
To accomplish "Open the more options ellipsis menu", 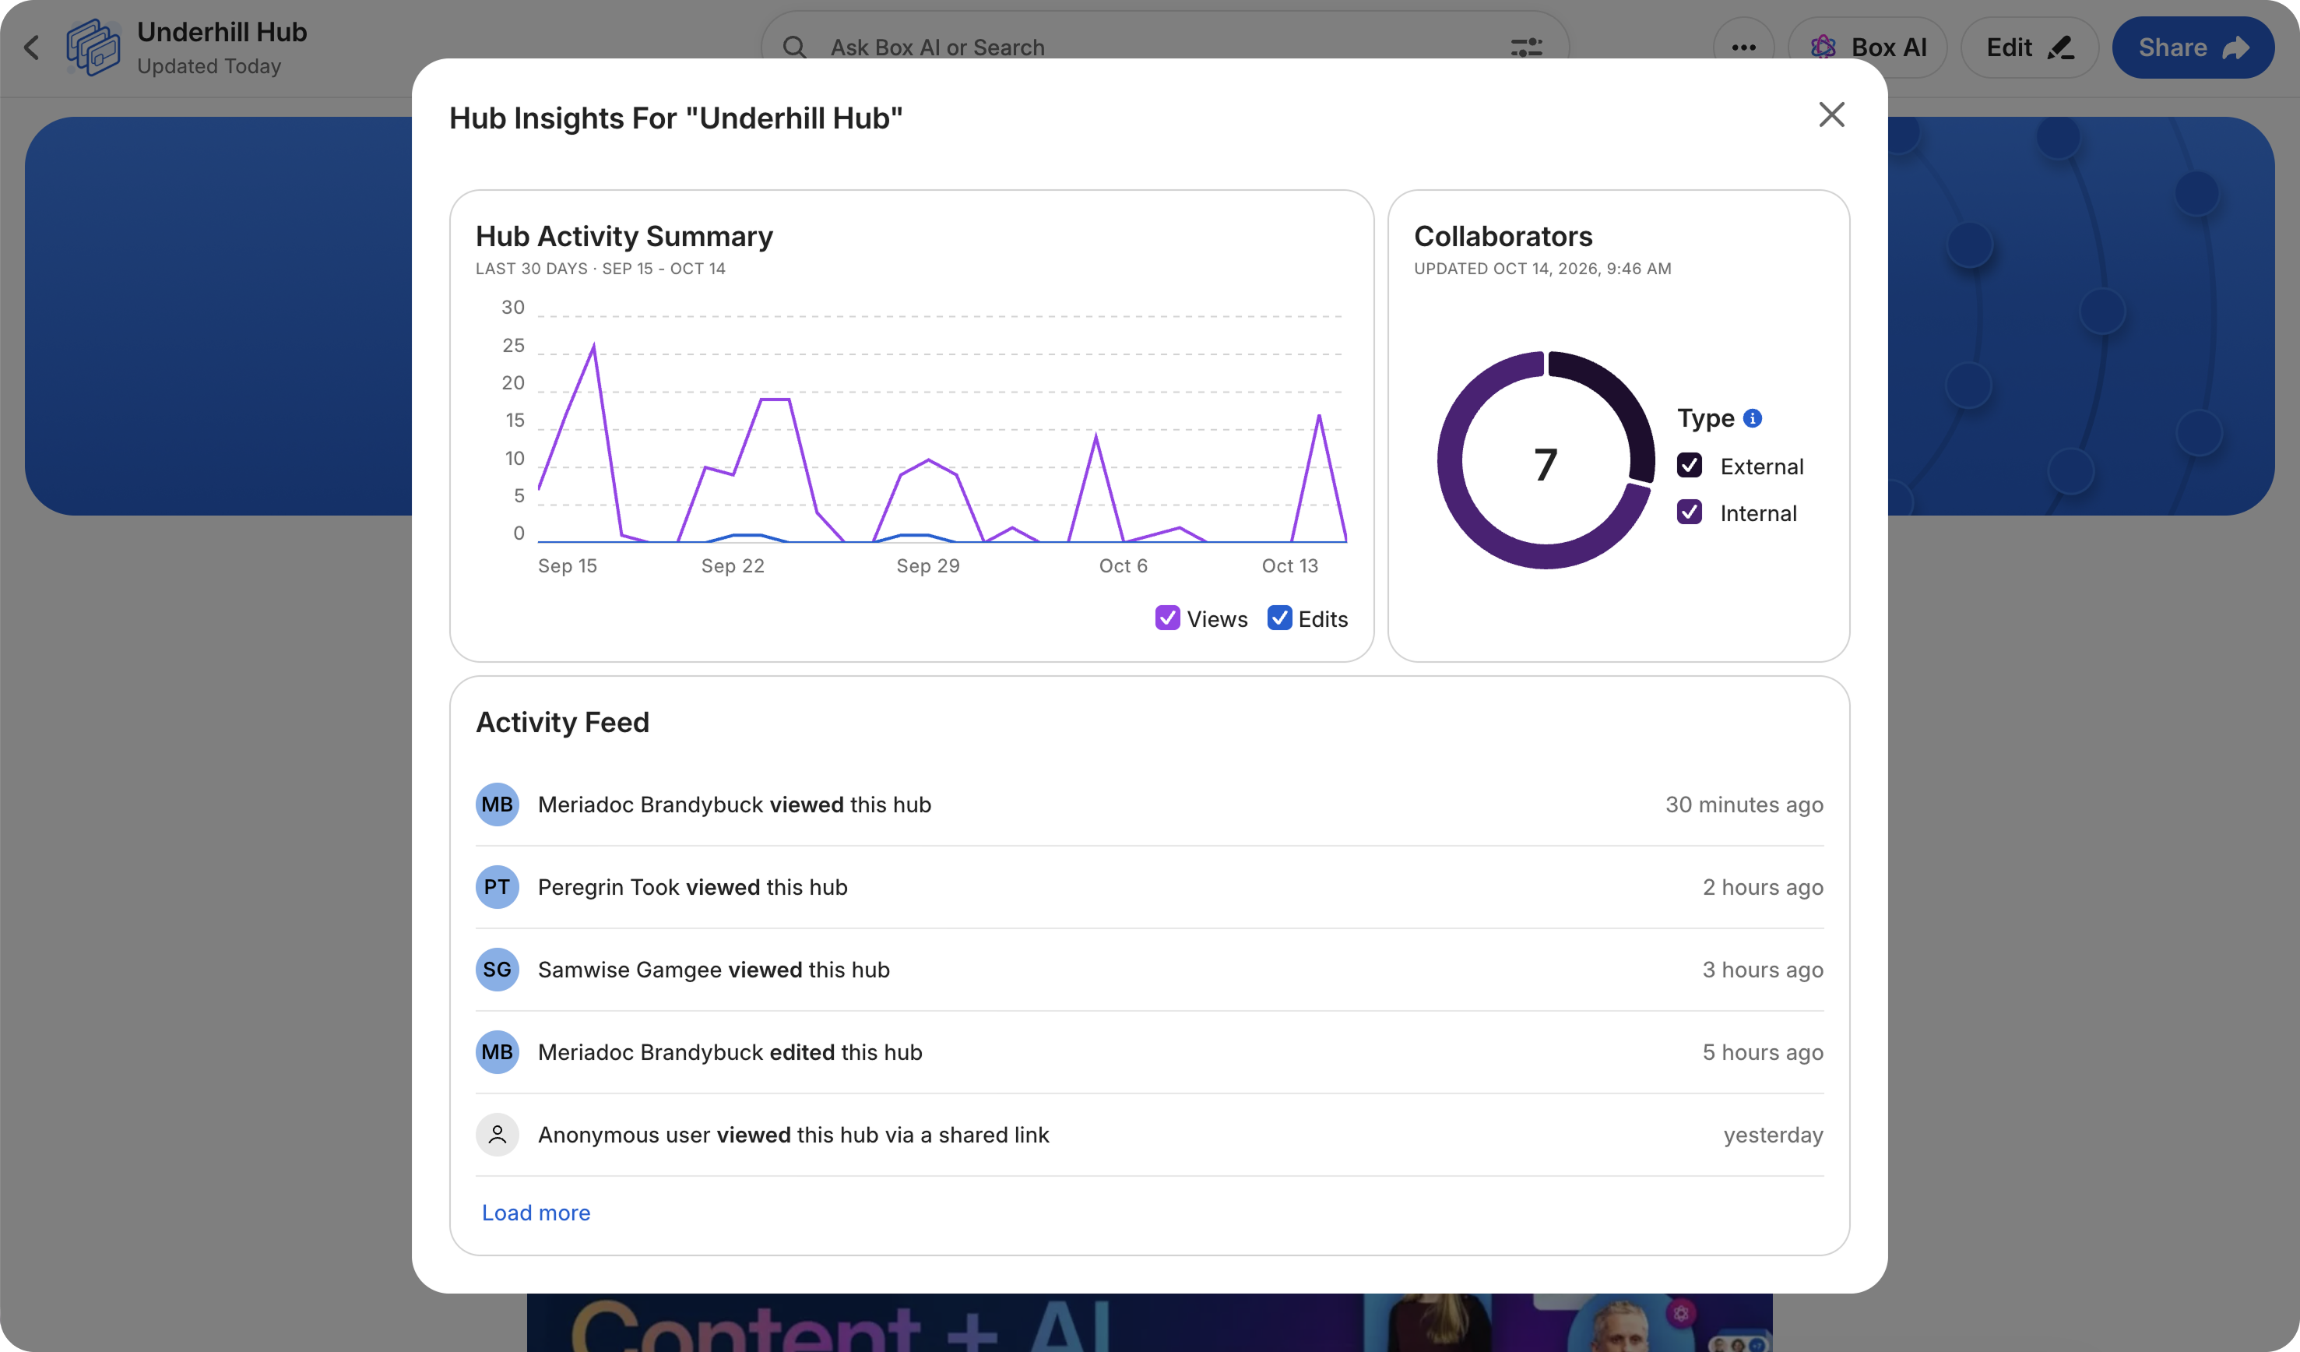I will (1743, 48).
